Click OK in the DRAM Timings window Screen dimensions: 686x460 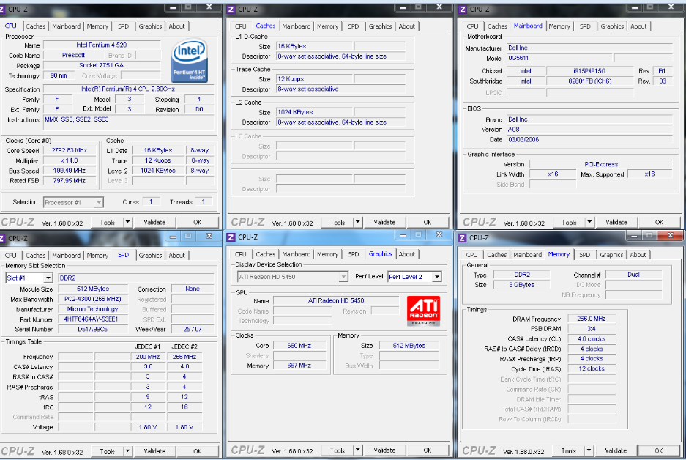point(658,450)
